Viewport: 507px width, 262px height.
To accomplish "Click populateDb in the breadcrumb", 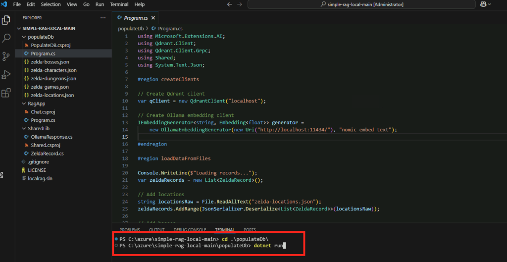I will click(x=131, y=28).
